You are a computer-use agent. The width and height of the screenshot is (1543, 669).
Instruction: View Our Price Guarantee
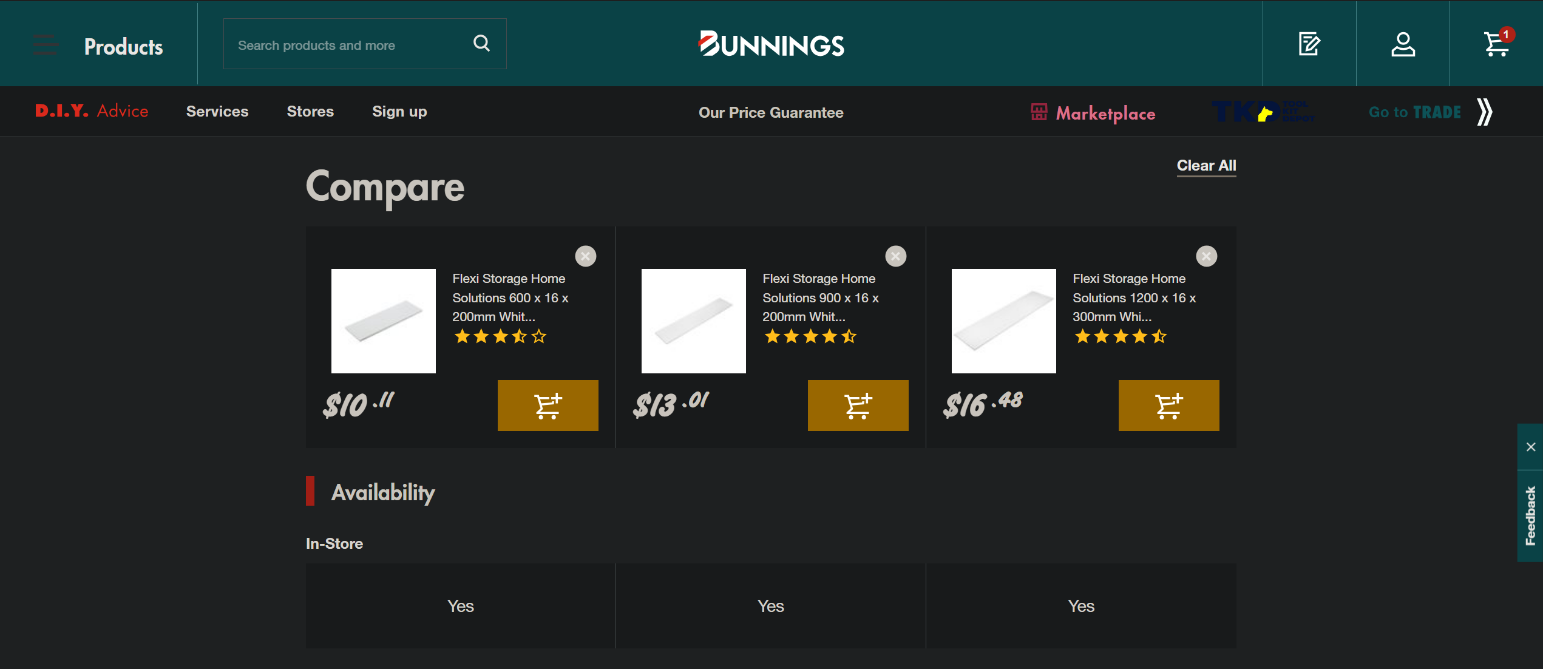771,112
